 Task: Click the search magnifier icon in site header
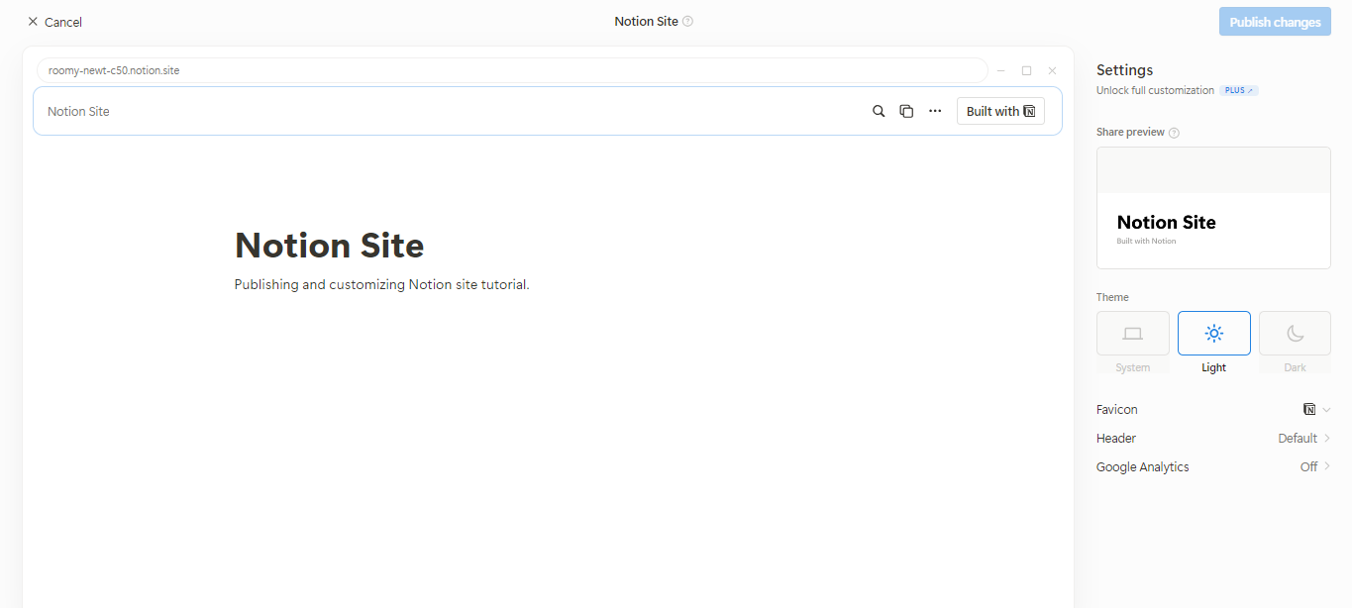point(879,111)
